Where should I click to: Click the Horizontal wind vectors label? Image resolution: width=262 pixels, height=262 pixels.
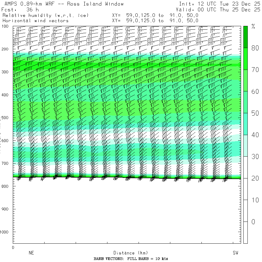coord(36,21)
